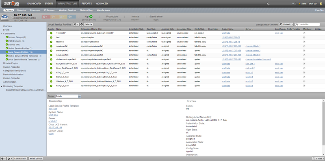
Task: Open the Select dropdown in the grid toolbar
Action: point(89,24)
